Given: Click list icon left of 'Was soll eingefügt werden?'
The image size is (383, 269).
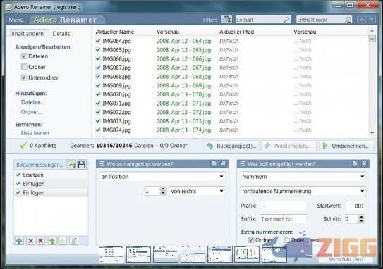Looking at the screenshot, I should pyautogui.click(x=243, y=164).
